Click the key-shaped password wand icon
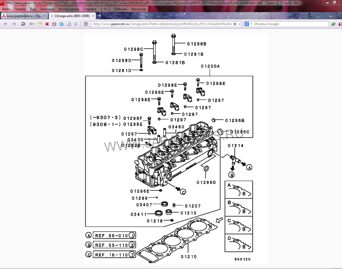The image size is (342, 269). click(x=32, y=24)
